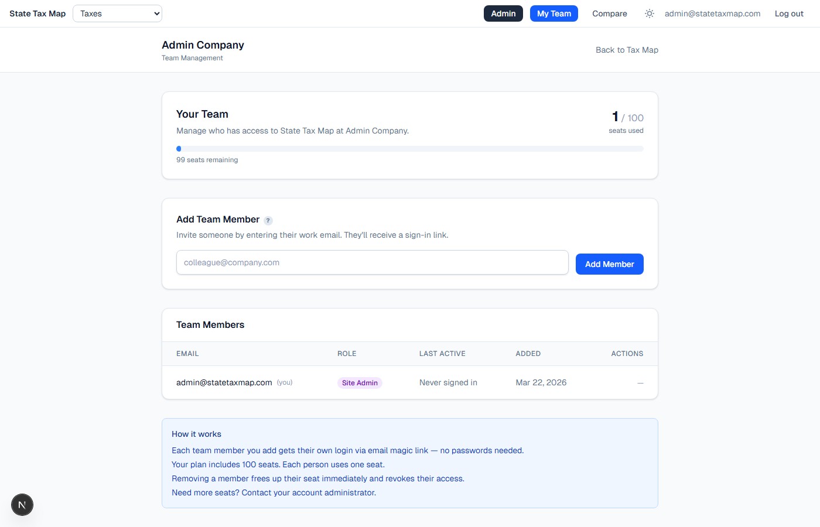Image resolution: width=820 pixels, height=527 pixels.
Task: Click the help question mark icon
Action: [x=268, y=221]
